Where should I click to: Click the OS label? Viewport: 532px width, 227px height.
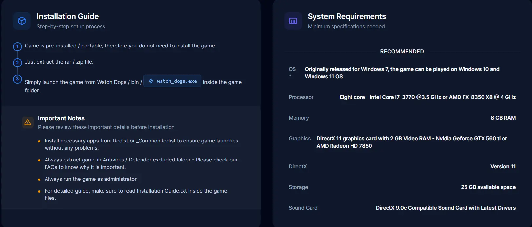coord(292,69)
